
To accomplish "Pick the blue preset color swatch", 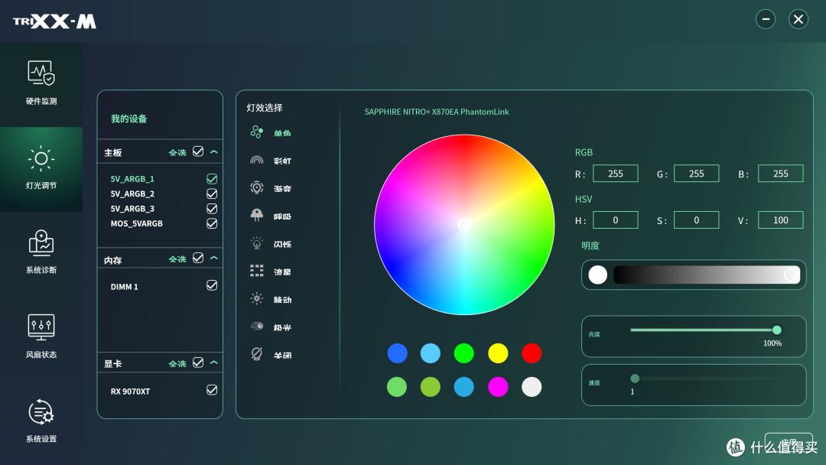I will coord(397,353).
